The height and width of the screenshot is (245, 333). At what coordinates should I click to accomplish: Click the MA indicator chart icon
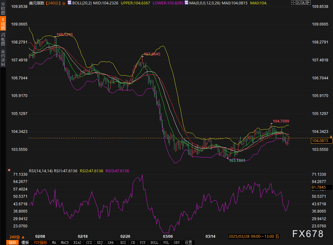[187, 3]
